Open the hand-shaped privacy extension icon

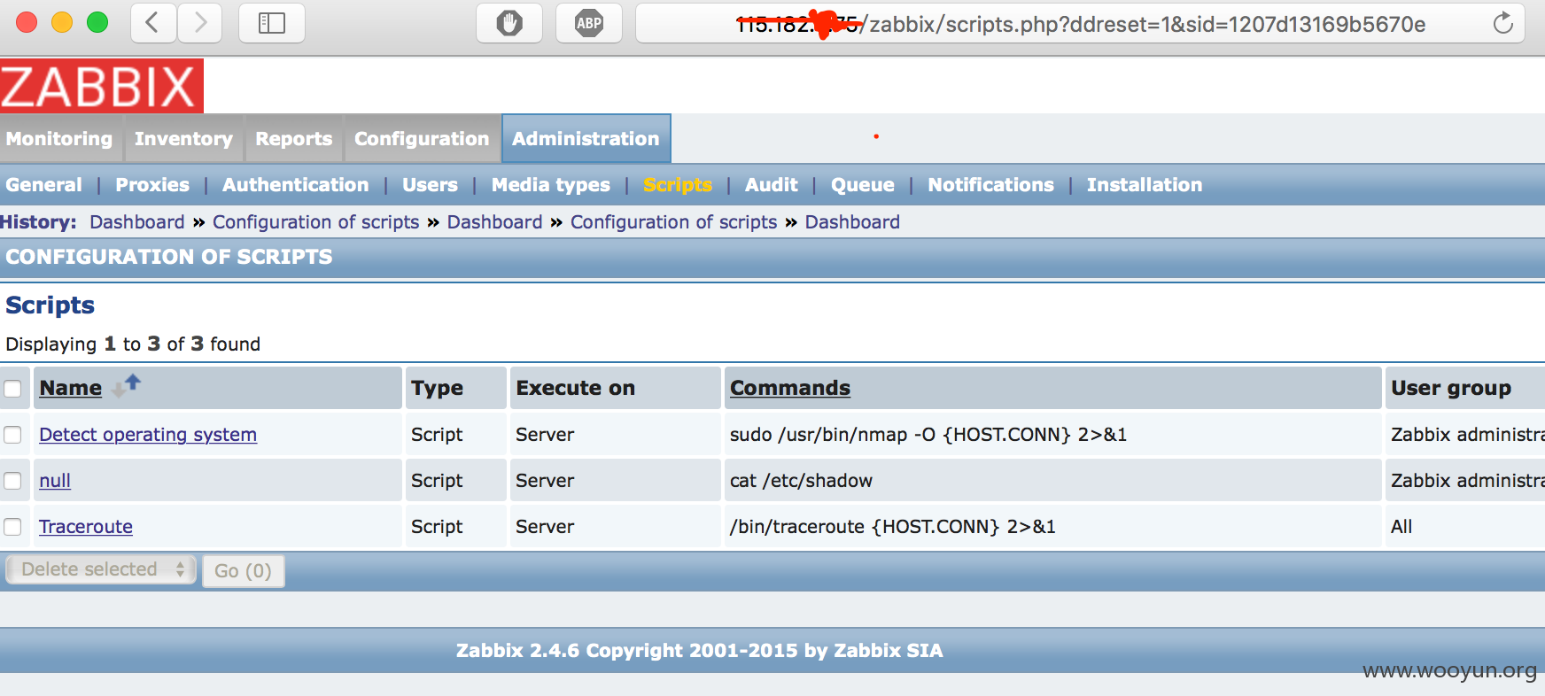point(509,23)
